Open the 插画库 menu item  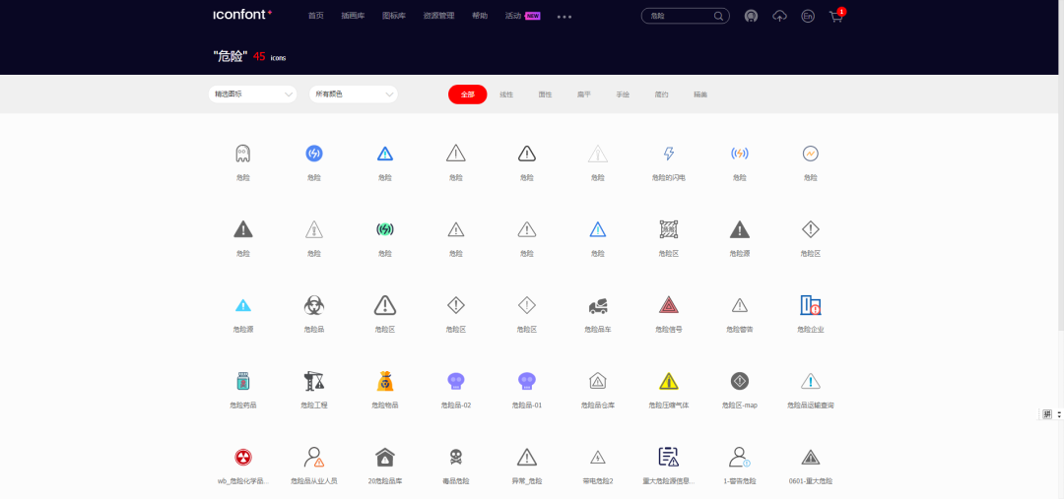point(353,16)
